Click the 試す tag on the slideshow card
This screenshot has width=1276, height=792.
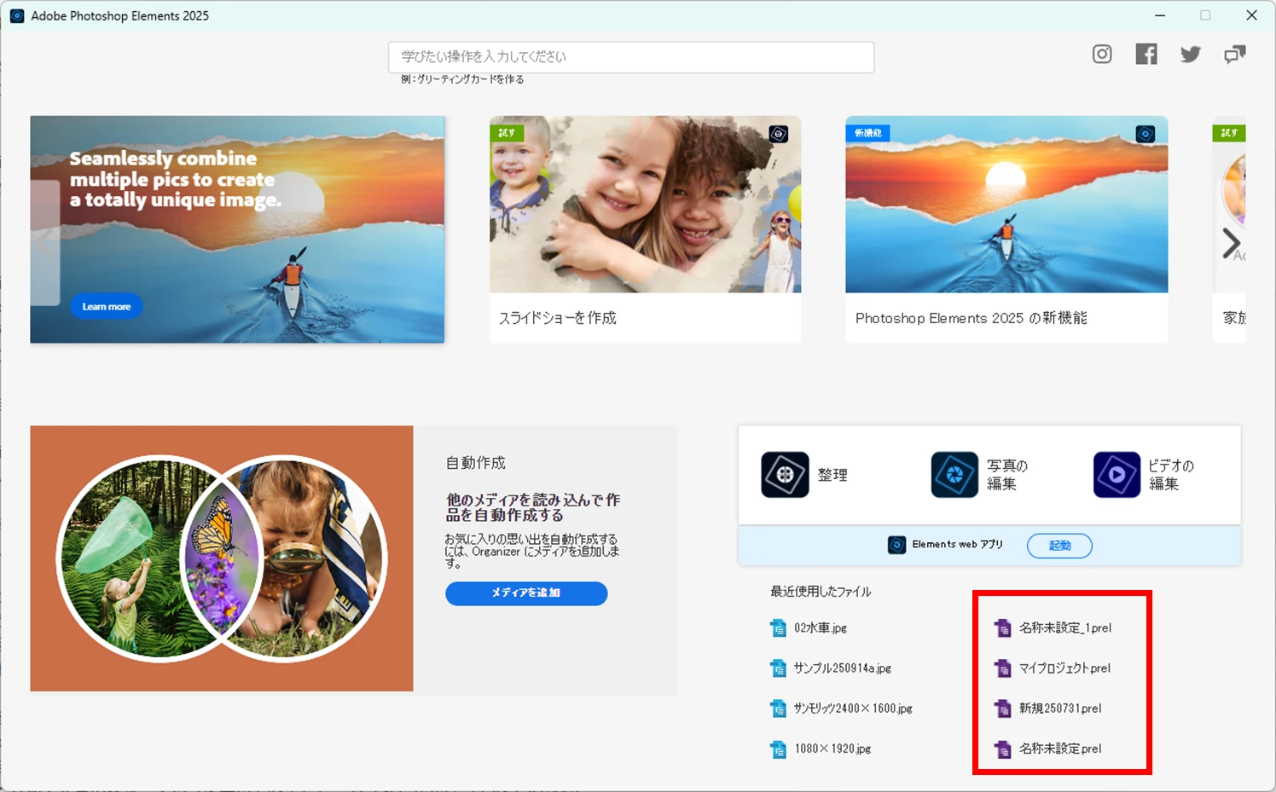(x=507, y=133)
